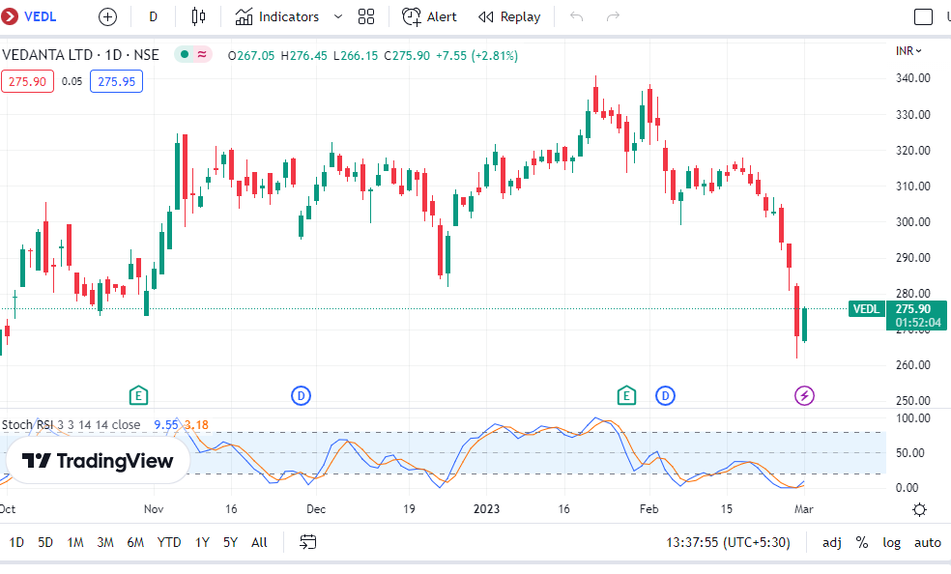Image resolution: width=951 pixels, height=574 pixels.
Task: Click the change value +7.55 (+2.81%)
Action: [476, 56]
